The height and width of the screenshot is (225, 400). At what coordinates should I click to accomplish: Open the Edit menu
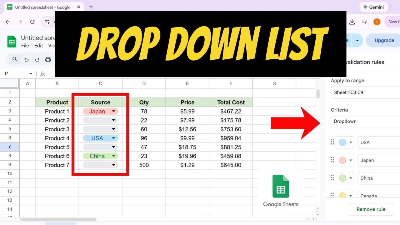[38, 46]
